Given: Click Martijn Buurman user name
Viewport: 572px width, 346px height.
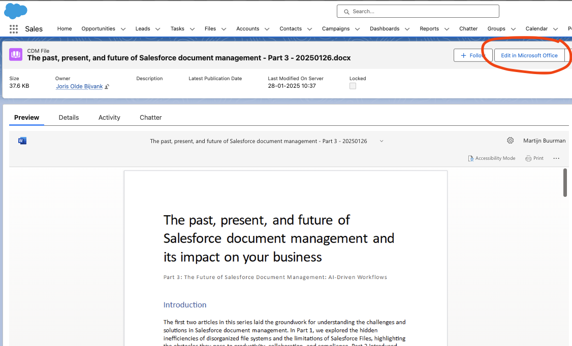Looking at the screenshot, I should 544,141.
